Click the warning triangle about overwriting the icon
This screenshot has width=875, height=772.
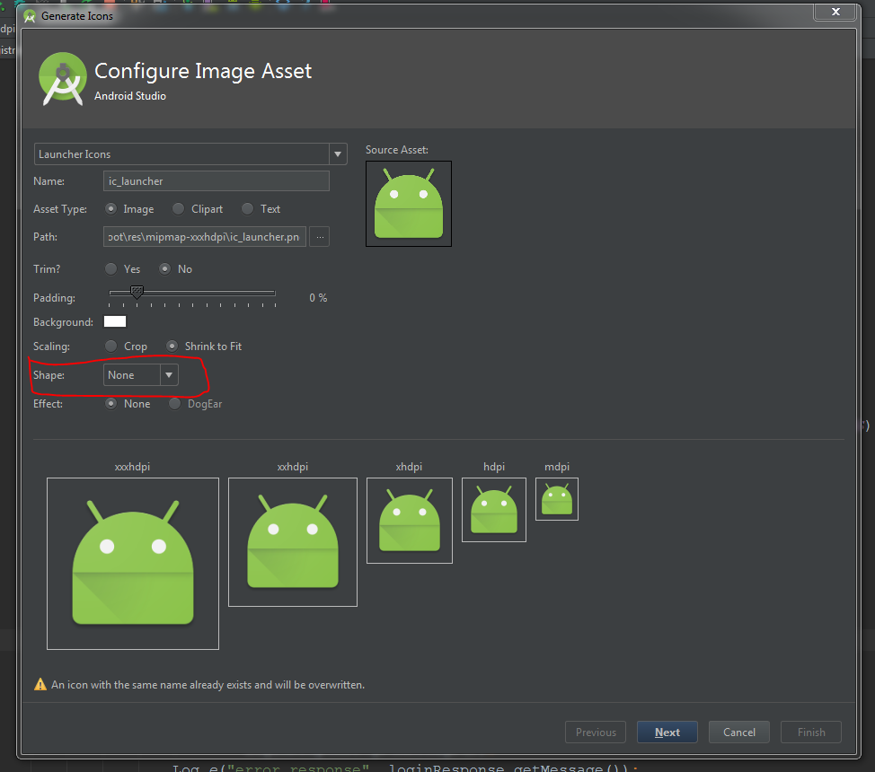(40, 683)
